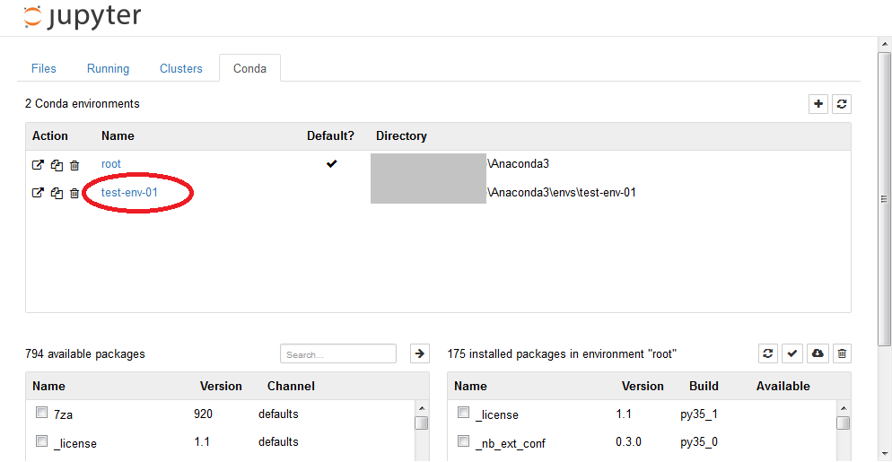Image resolution: width=892 pixels, height=462 pixels.
Task: Click the trash icon to remove selected packages
Action: click(x=842, y=353)
